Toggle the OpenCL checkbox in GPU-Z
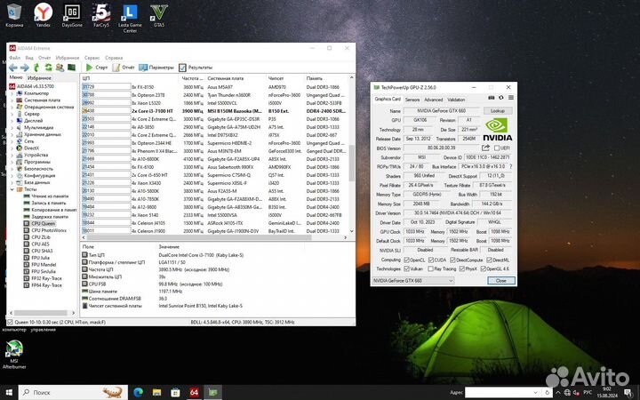The height and width of the screenshot is (400, 640). [406, 260]
